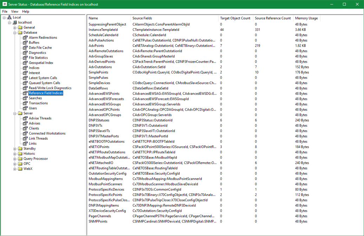Sort by Target Object Count column
Viewport: 364px width, 236px height.
pyautogui.click(x=235, y=18)
